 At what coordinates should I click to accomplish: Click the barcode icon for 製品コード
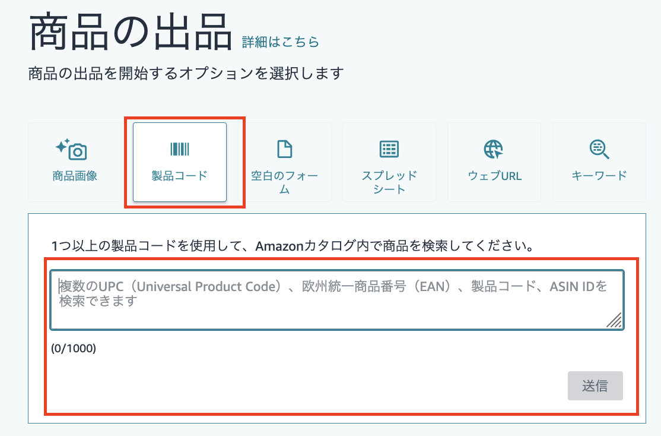click(x=180, y=149)
